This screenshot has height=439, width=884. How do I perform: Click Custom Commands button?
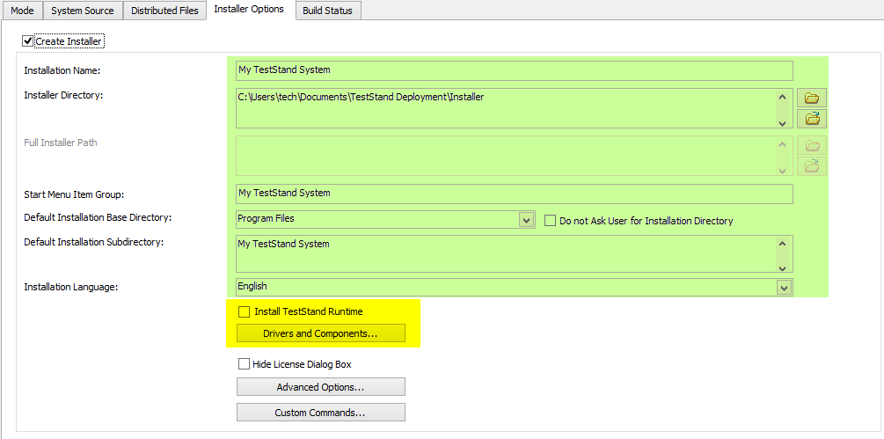click(x=320, y=413)
